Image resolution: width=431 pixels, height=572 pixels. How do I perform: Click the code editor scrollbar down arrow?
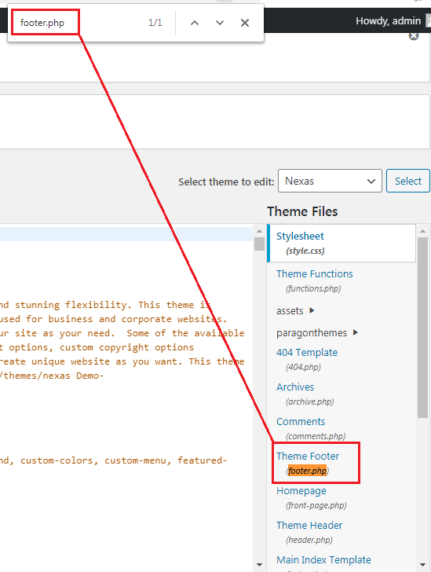click(259, 564)
